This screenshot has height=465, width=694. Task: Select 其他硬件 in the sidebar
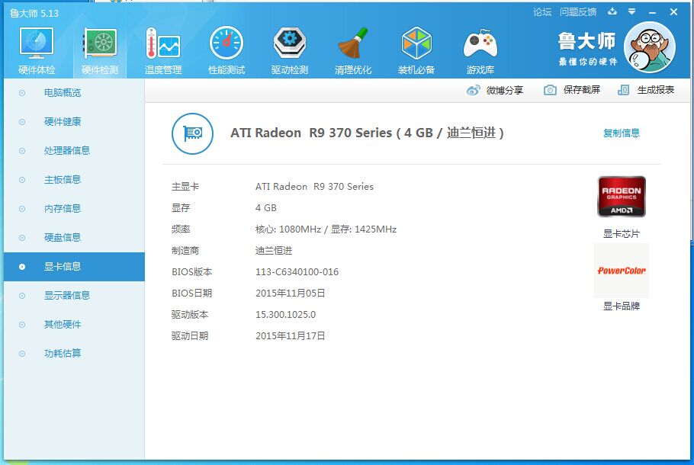(74, 325)
